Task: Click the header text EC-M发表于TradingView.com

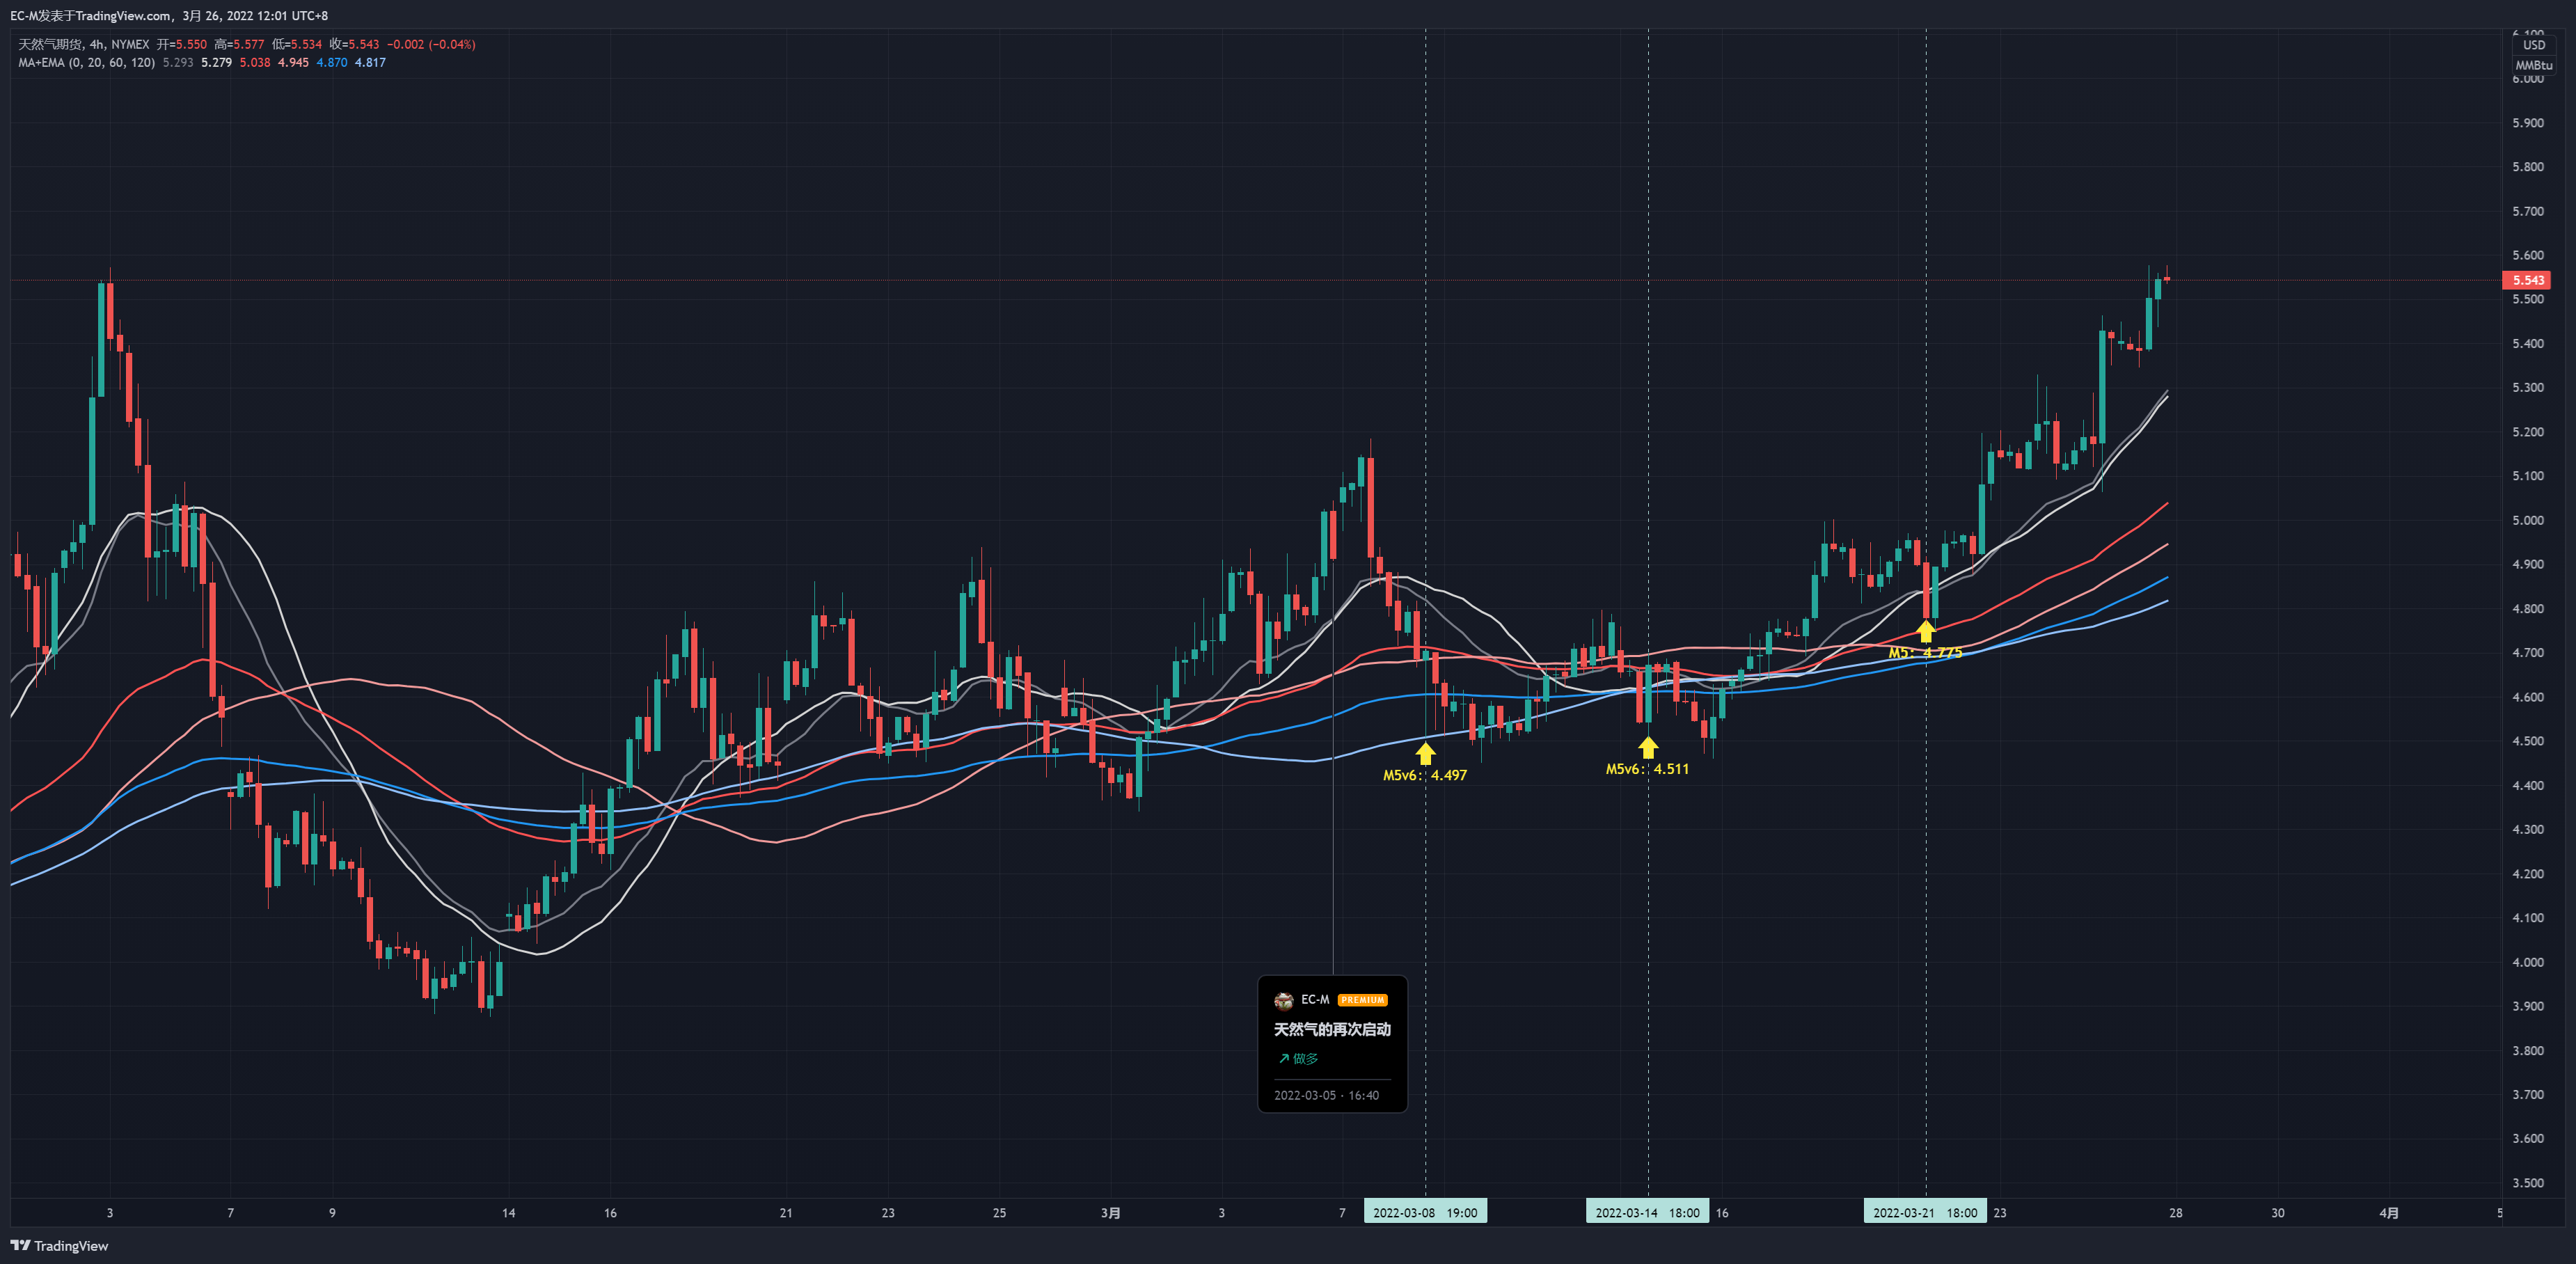Action: pyautogui.click(x=90, y=16)
